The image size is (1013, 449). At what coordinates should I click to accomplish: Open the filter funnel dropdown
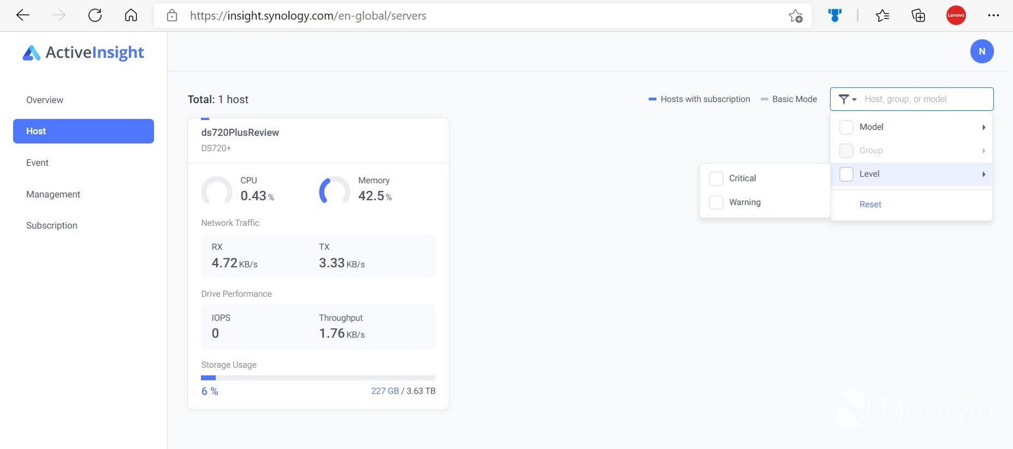coord(847,99)
